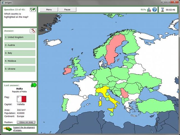Click the 00:02:46 timer value

coord(170,10)
